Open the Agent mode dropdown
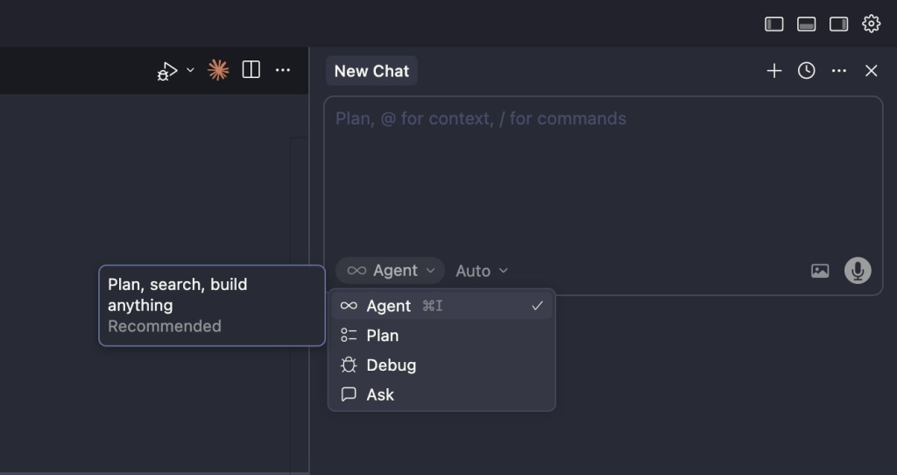Viewport: 897px width, 475px height. tap(391, 271)
